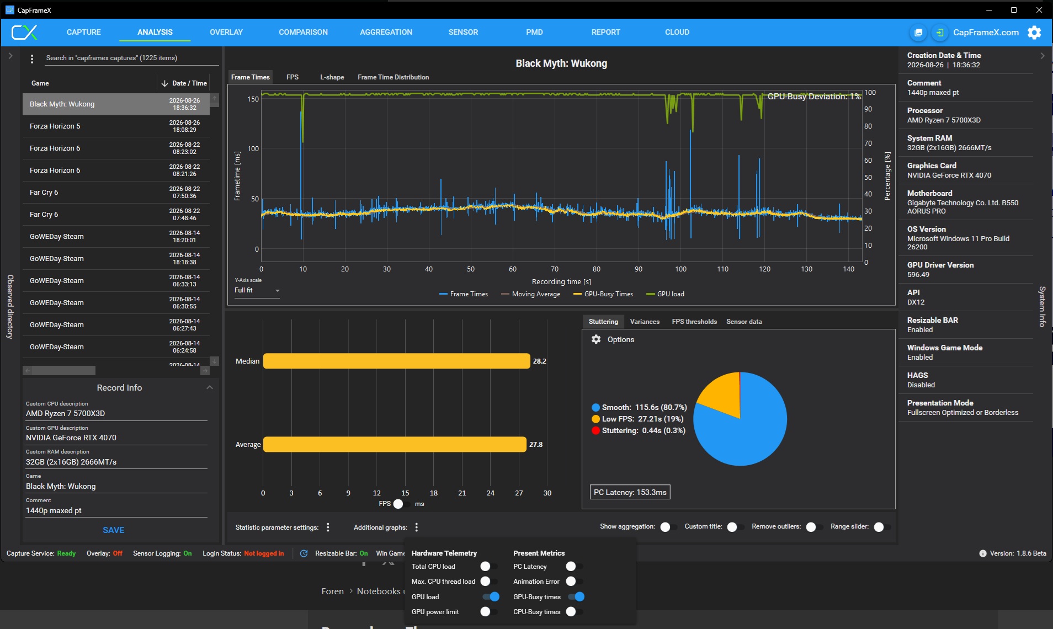Click the Frame Times legend entry
This screenshot has width=1053, height=629.
pos(464,294)
